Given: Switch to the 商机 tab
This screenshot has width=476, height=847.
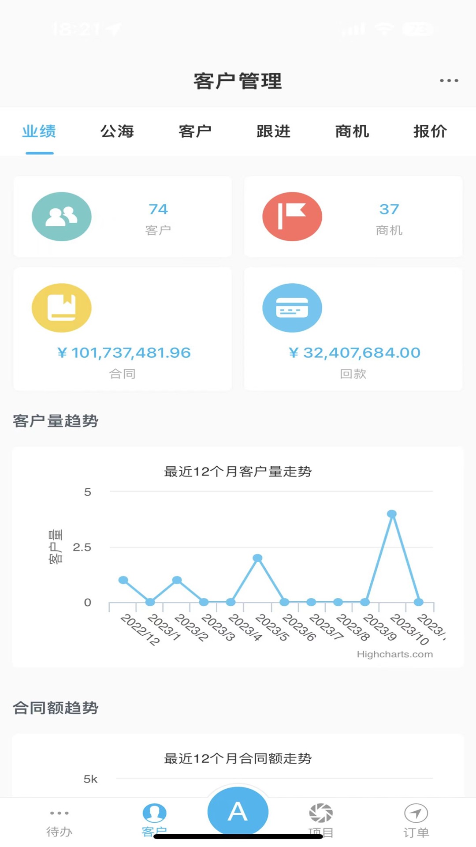Looking at the screenshot, I should (352, 131).
